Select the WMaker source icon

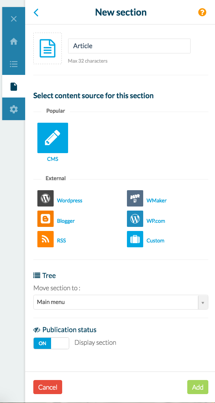click(135, 198)
